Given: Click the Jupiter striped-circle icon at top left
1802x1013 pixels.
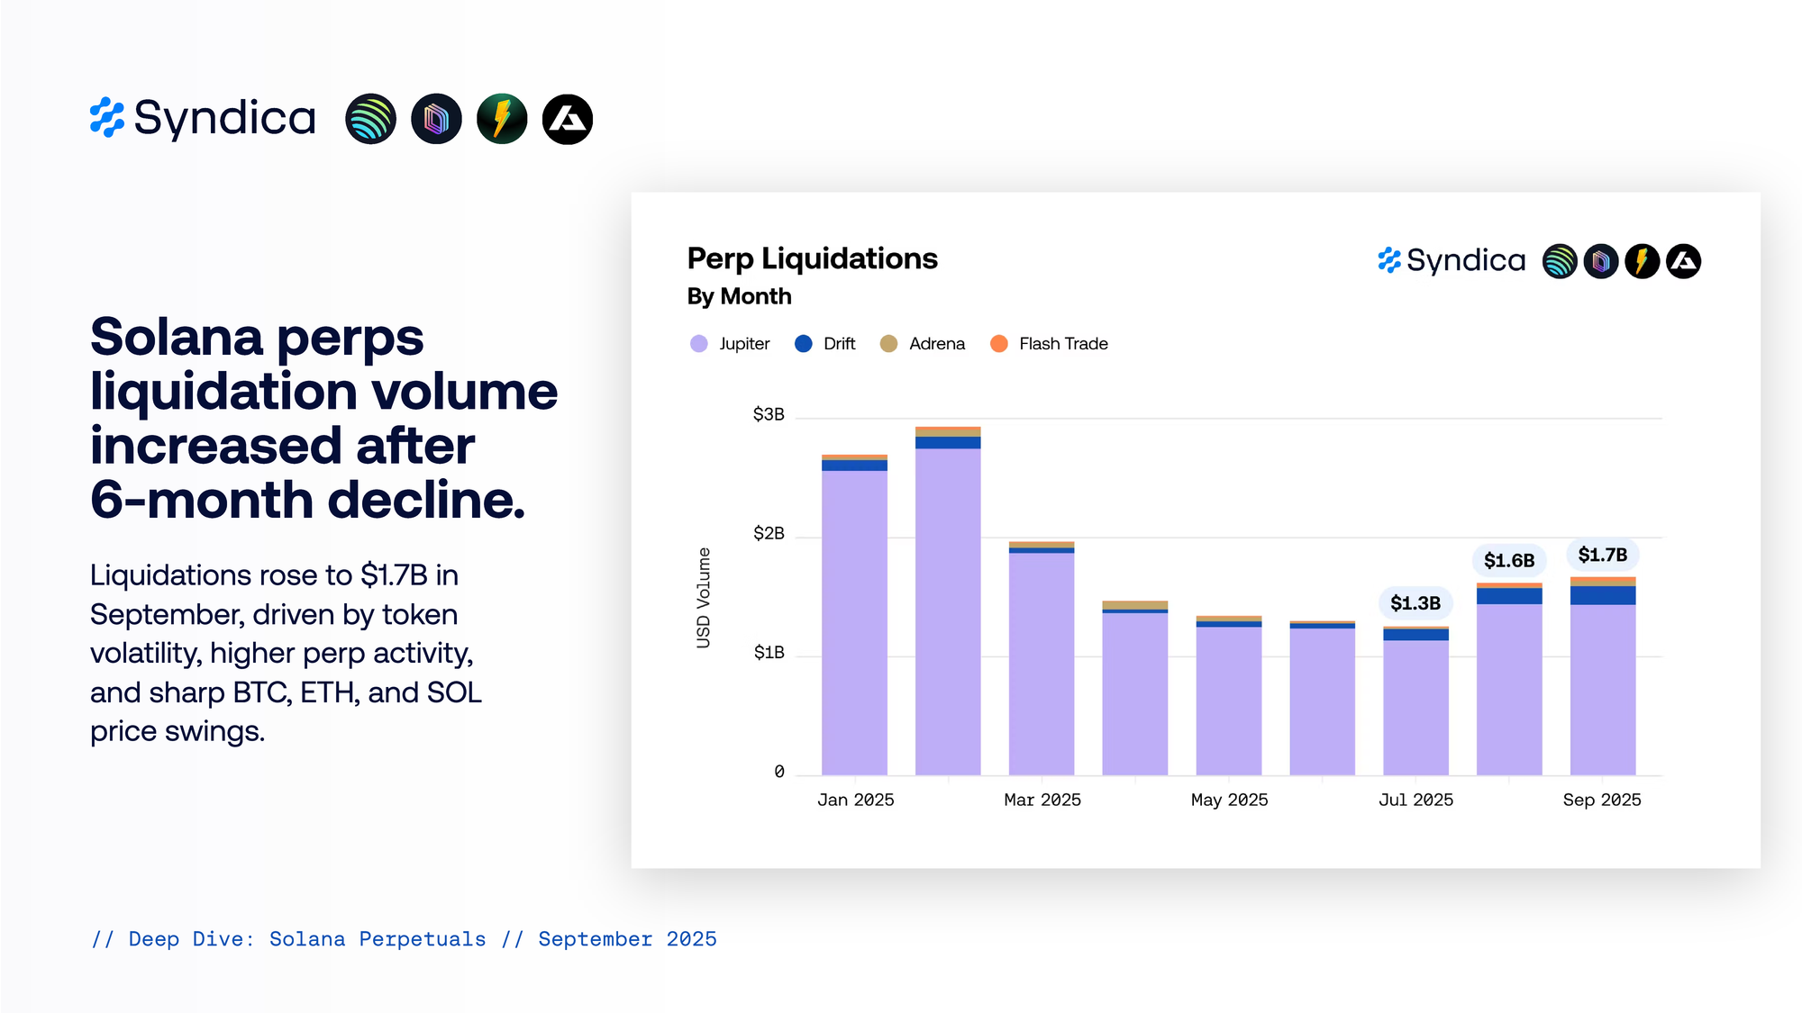Looking at the screenshot, I should pos(370,119).
